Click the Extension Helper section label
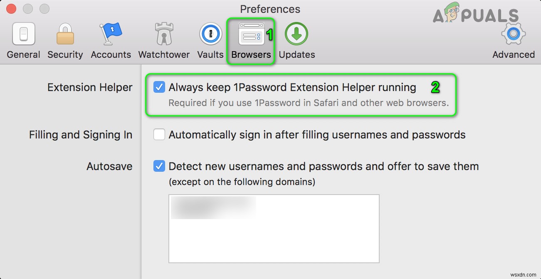 pyautogui.click(x=89, y=87)
